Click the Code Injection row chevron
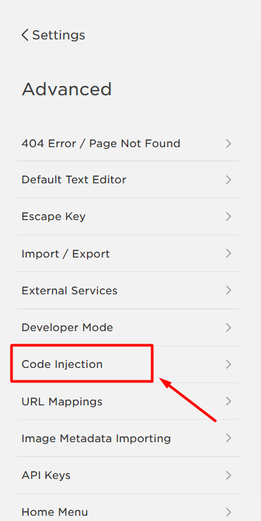This screenshot has height=521, width=261. pyautogui.click(x=228, y=364)
